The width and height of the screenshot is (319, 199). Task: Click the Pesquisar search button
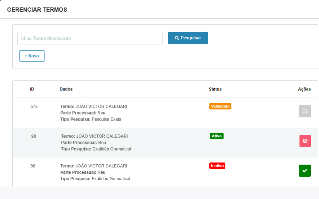tap(188, 38)
